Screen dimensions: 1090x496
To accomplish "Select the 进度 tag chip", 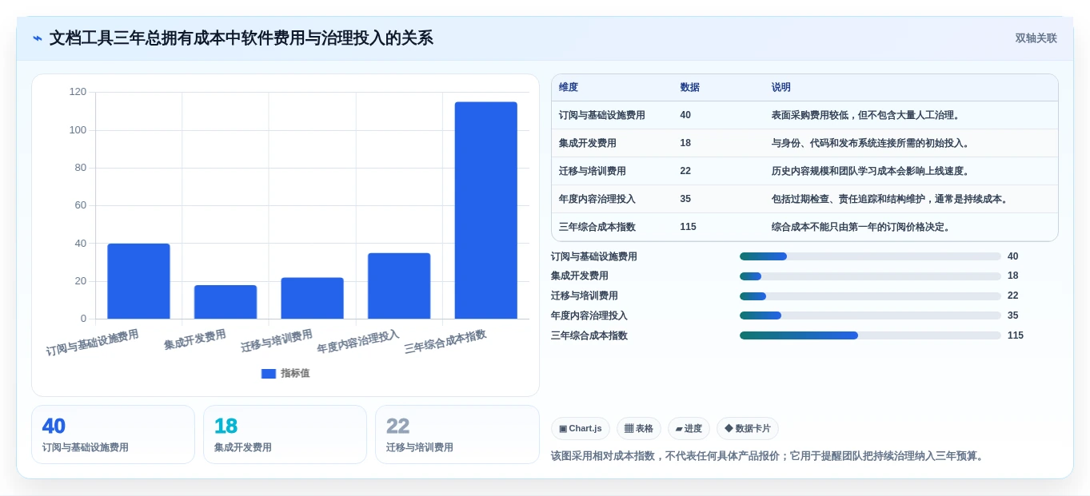I will point(689,429).
